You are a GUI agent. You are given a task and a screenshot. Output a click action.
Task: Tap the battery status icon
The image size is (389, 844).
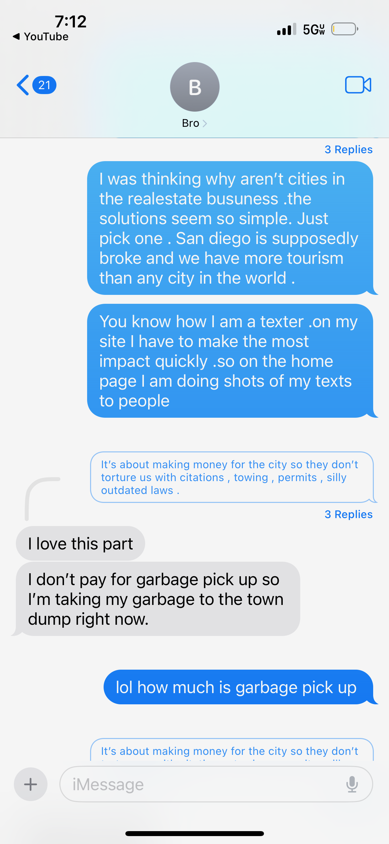pos(344,29)
